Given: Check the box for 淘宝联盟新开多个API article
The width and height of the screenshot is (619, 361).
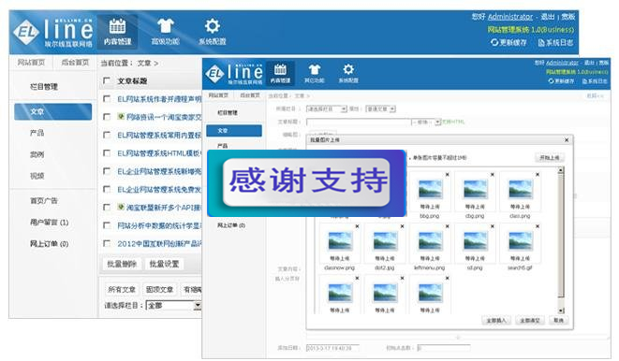Looking at the screenshot, I should tap(107, 207).
